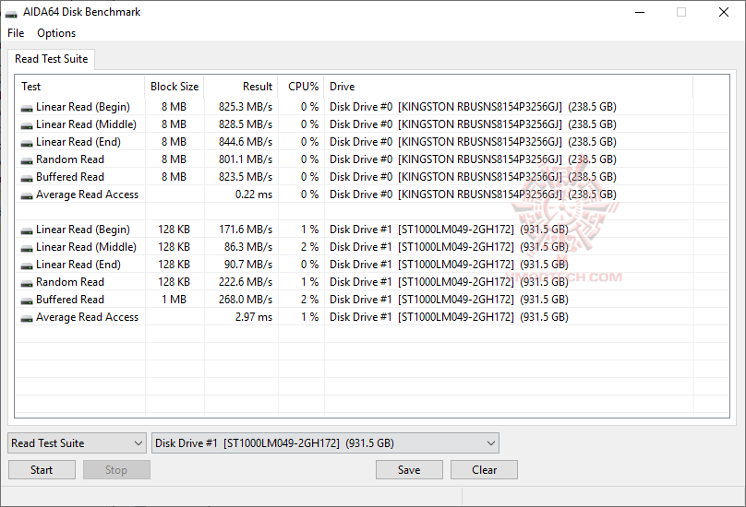746x507 pixels.
Task: Select the 823.5 MB/s result value
Action: (246, 177)
